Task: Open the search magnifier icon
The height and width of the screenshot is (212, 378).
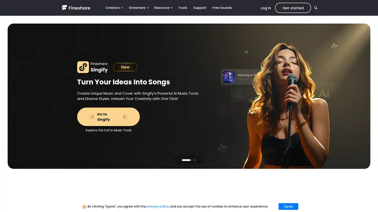Action: (x=315, y=8)
